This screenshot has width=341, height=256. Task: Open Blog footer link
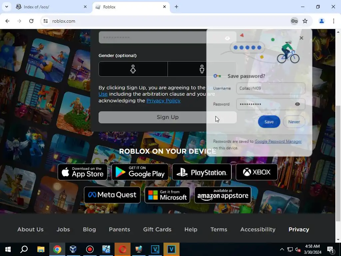pyautogui.click(x=89, y=229)
